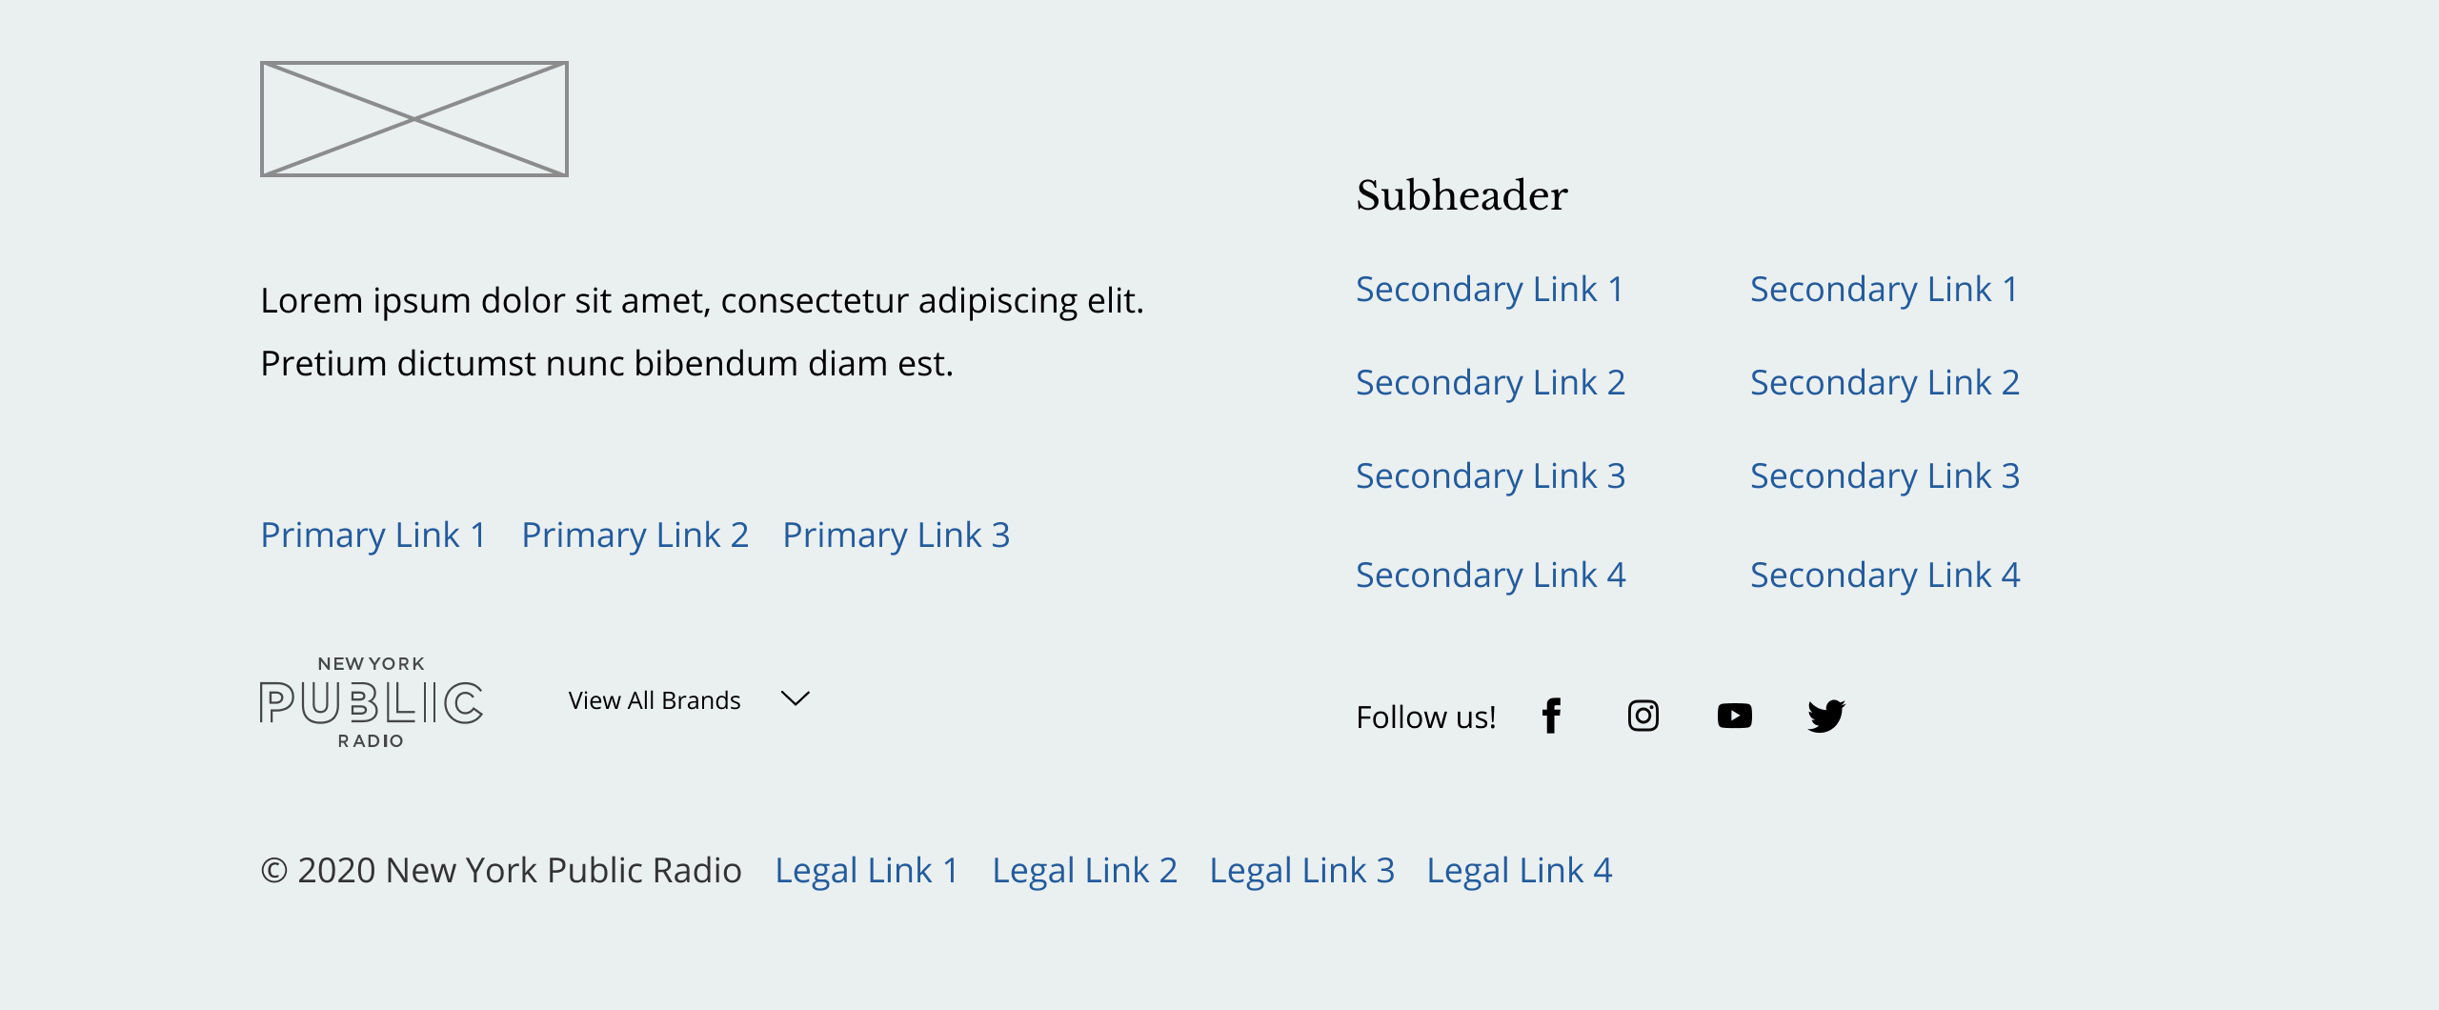Image resolution: width=2439 pixels, height=1010 pixels.
Task: Expand the View All Brands chevron
Action: pos(795,698)
